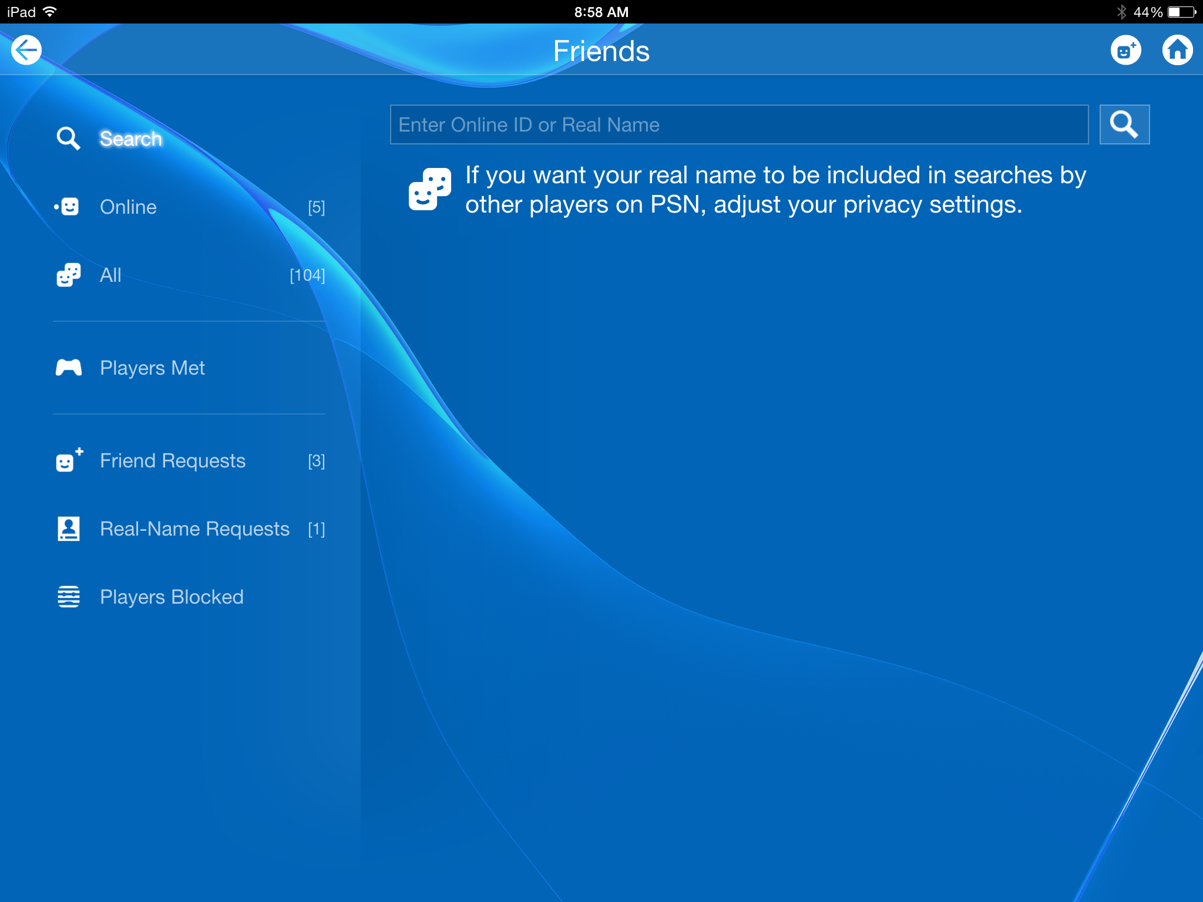Click the Friend Requests icon
The width and height of the screenshot is (1203, 902).
(x=67, y=460)
